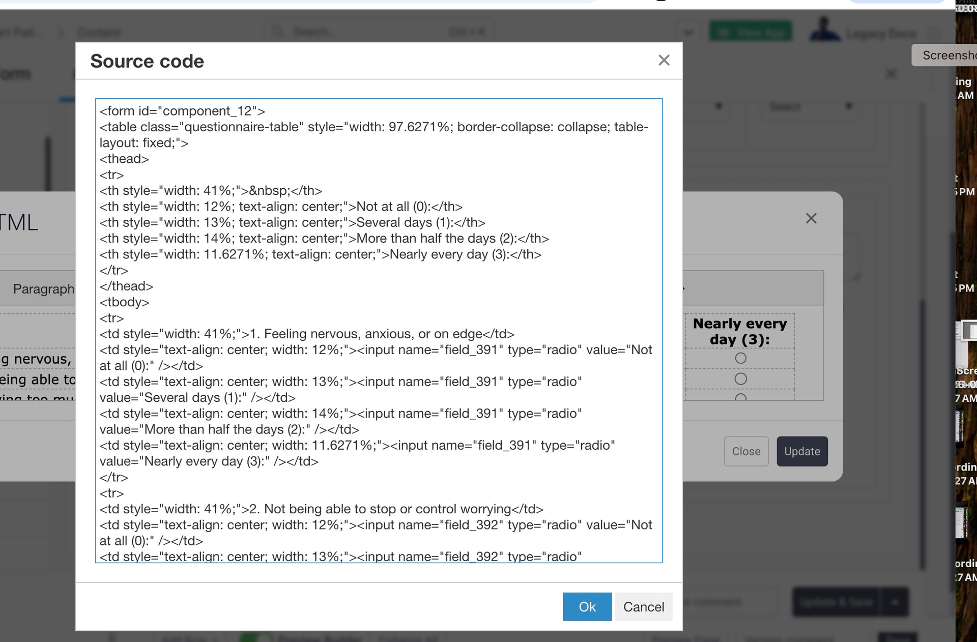Screen dimensions: 977x642
Task: Click the Ok button
Action: (x=587, y=606)
